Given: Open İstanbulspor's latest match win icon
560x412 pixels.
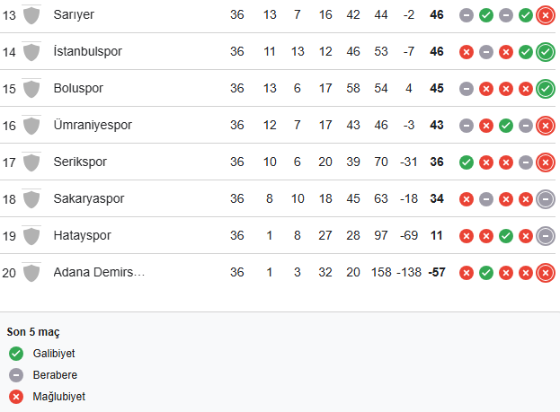Looking at the screenshot, I should pyautogui.click(x=545, y=52).
